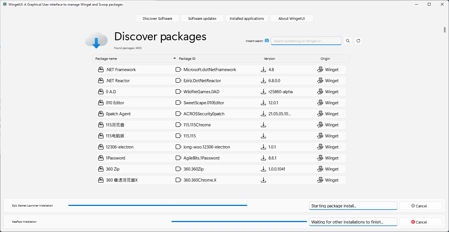The width and height of the screenshot is (449, 232).
Task: Click the 115.115 package ID
Action: coord(190,136)
